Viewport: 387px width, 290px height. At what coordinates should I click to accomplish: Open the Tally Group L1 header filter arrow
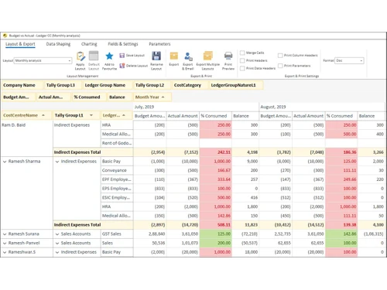(91, 115)
